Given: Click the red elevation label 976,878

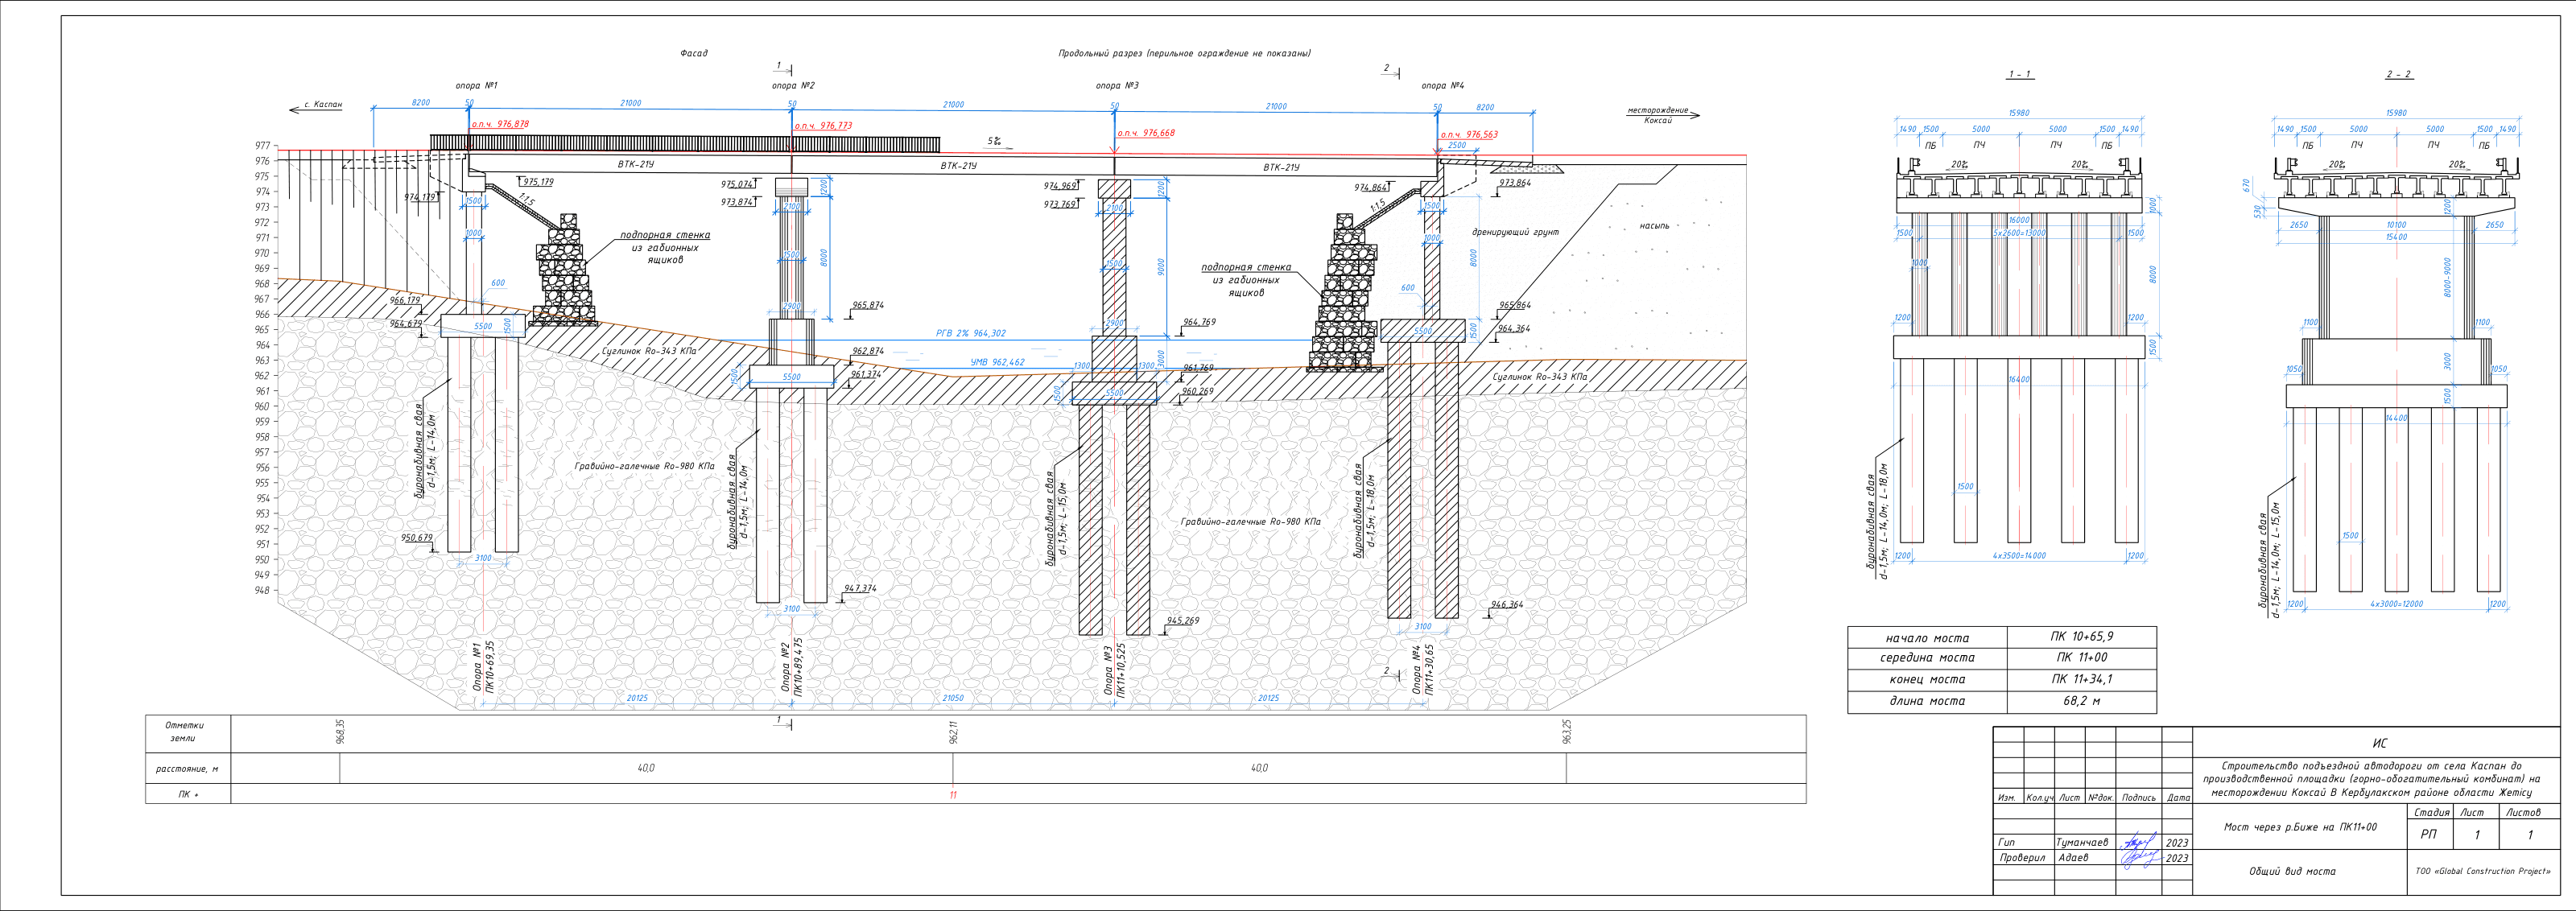Looking at the screenshot, I should 501,124.
